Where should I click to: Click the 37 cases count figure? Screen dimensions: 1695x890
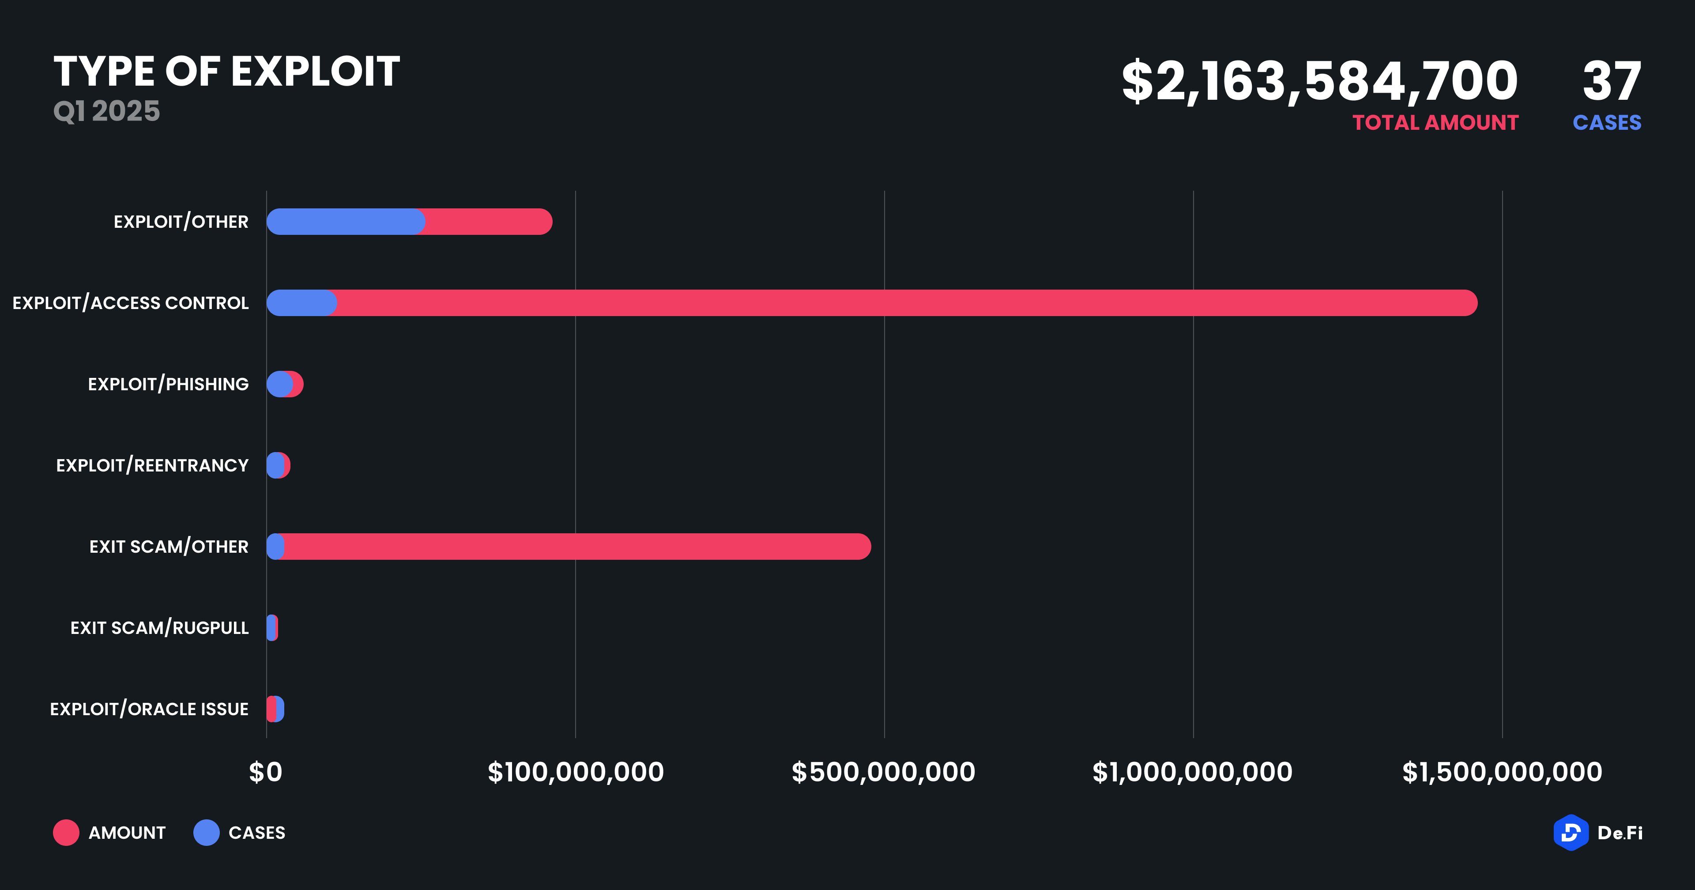click(x=1612, y=80)
